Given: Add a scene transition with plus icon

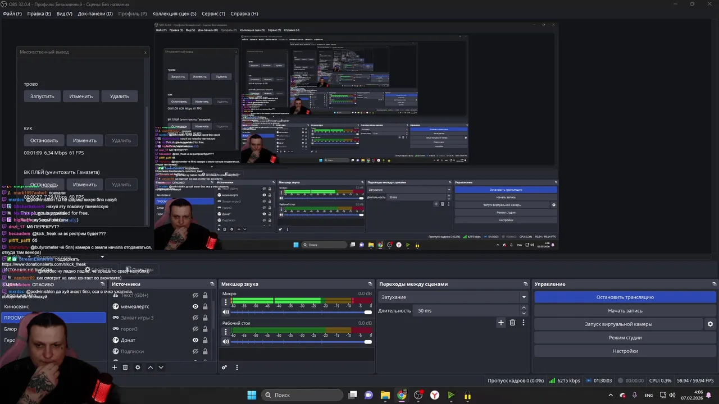Looking at the screenshot, I should pyautogui.click(x=501, y=323).
